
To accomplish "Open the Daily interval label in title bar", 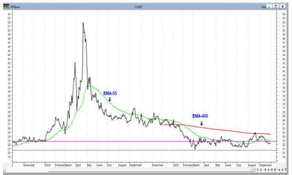I will (264, 7).
